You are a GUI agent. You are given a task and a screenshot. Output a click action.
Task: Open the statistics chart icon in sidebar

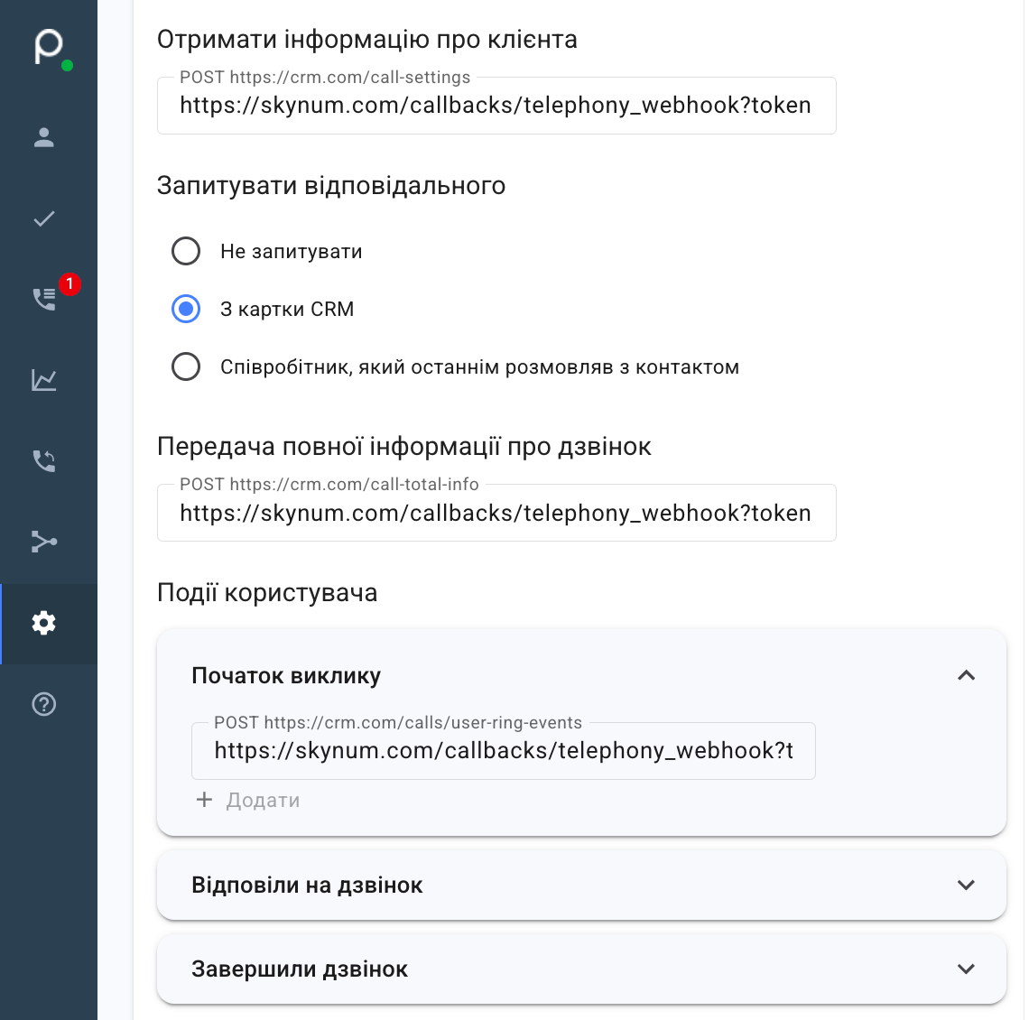click(x=44, y=379)
